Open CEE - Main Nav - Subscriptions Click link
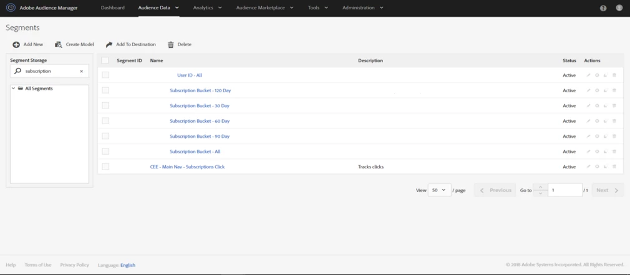 pos(187,166)
